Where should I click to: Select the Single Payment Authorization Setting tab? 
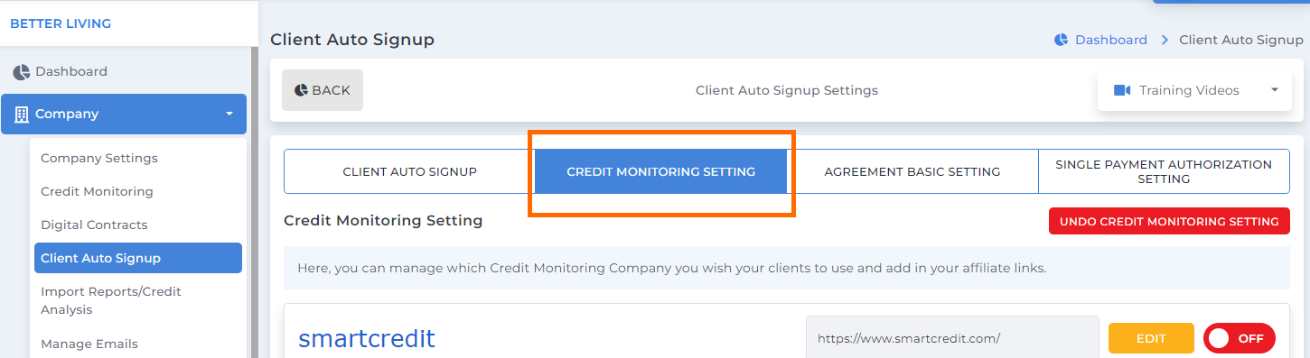click(x=1164, y=171)
